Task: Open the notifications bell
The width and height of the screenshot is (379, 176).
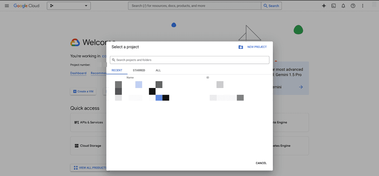Action: 343,6
